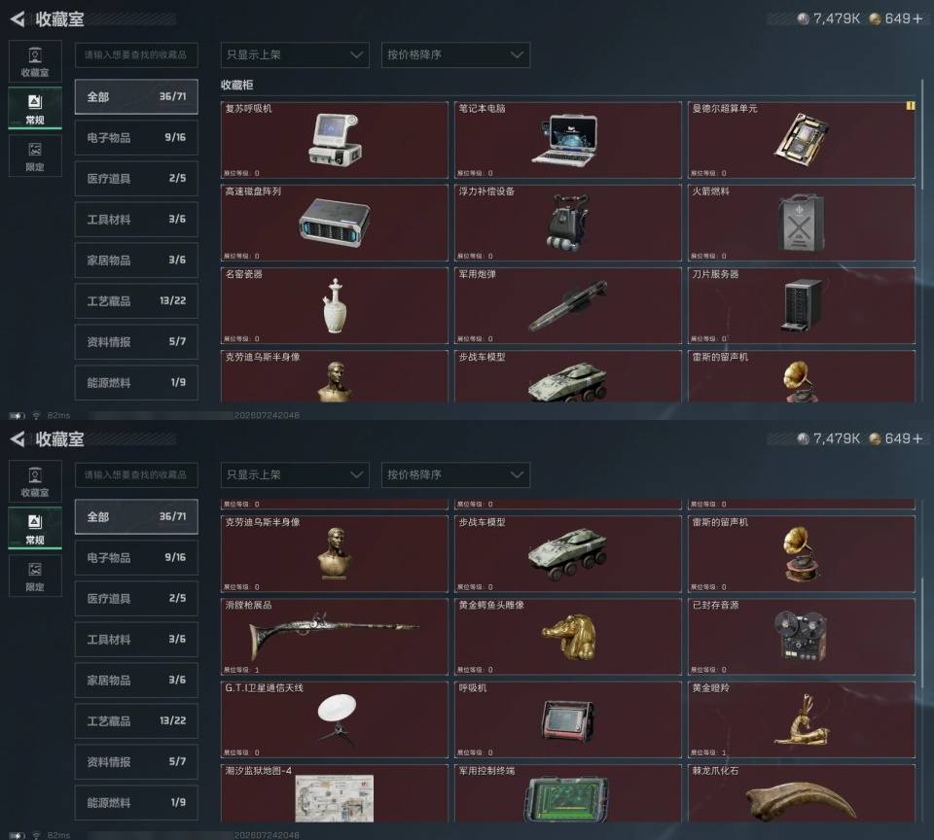Switch to 工艺藏品 13/22 category in upper screenshot
Viewport: 934px width, 840px height.
click(136, 301)
